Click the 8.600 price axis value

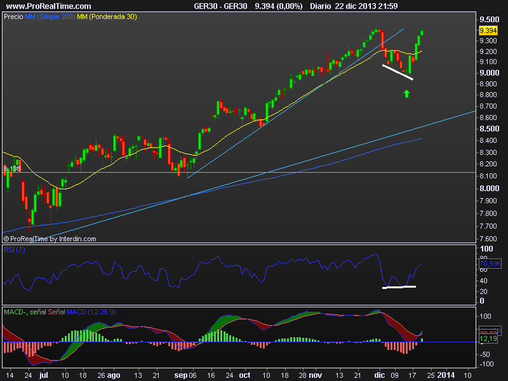pyautogui.click(x=488, y=117)
